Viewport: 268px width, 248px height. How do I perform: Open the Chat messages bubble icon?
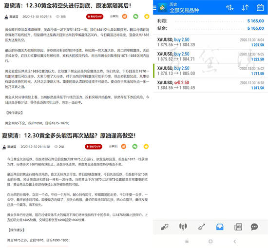pyautogui.click(x=254, y=227)
